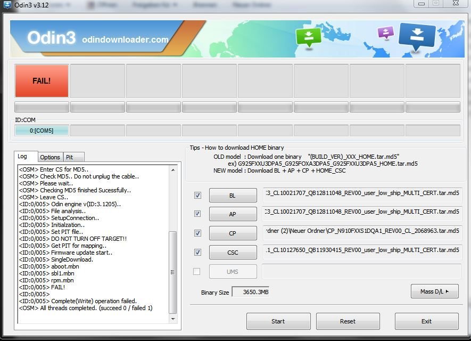
Task: Click log line 'sbl1.mbn'
Action: tap(46, 273)
